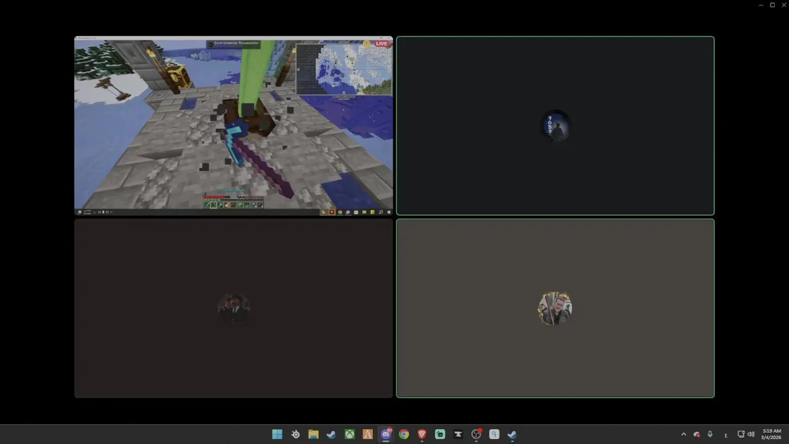Click the microphone indicator in the system tray
This screenshot has height=444, width=789.
tap(710, 434)
